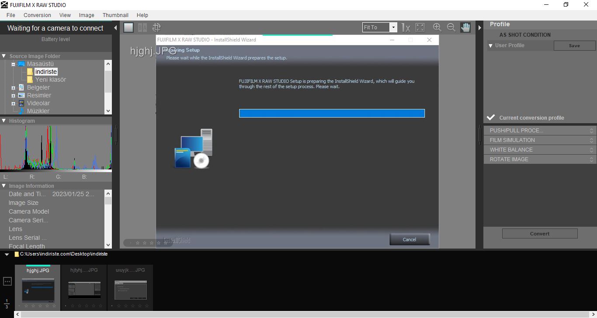Viewport: 597px width, 318px height.
Task: Give hjghj.JPG a five-star rating
Action: coord(54,306)
